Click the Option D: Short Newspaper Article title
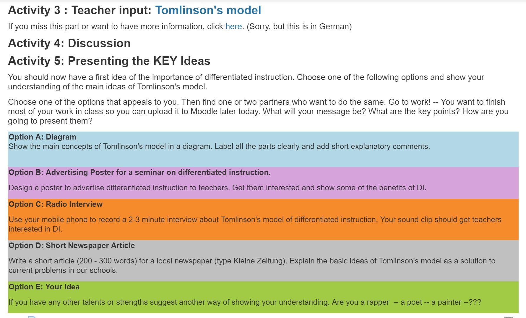This screenshot has height=318, width=526. [72, 245]
